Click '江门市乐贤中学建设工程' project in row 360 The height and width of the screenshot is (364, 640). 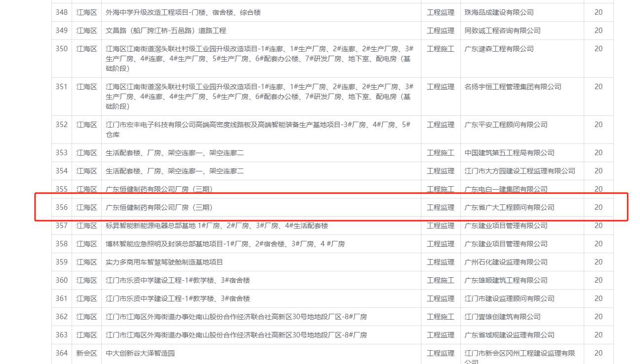point(178,280)
